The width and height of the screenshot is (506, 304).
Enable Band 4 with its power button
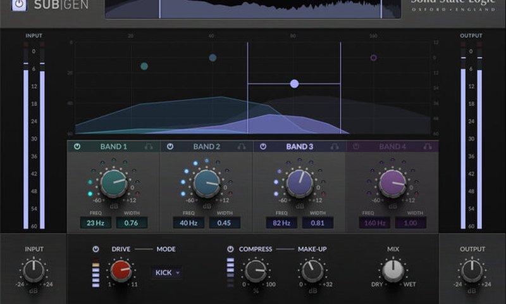(x=355, y=146)
